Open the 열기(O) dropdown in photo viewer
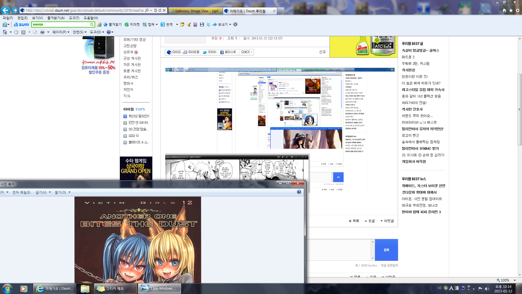Viewport: 522px width, 294px height. [63, 192]
